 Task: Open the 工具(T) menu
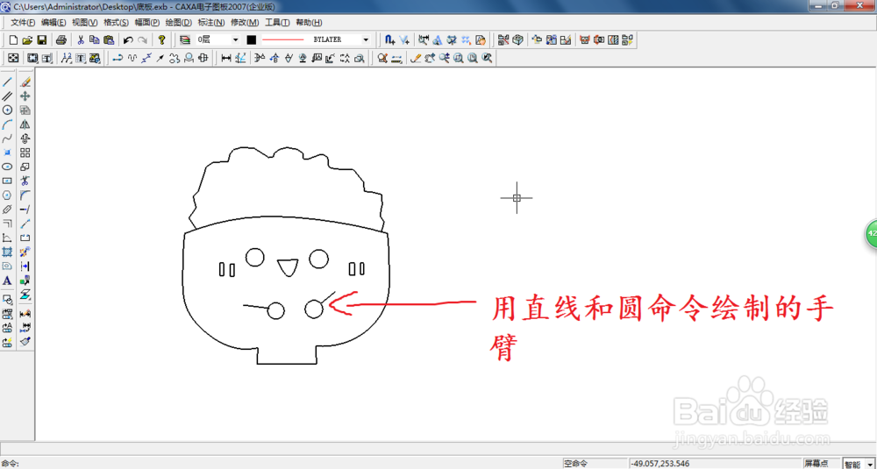point(277,23)
